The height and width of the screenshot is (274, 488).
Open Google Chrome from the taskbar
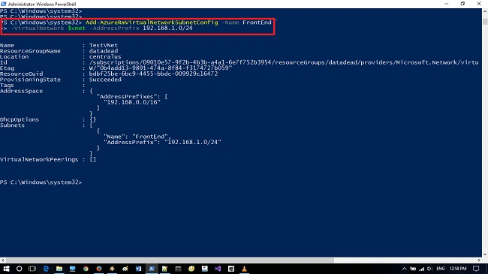pyautogui.click(x=86, y=269)
